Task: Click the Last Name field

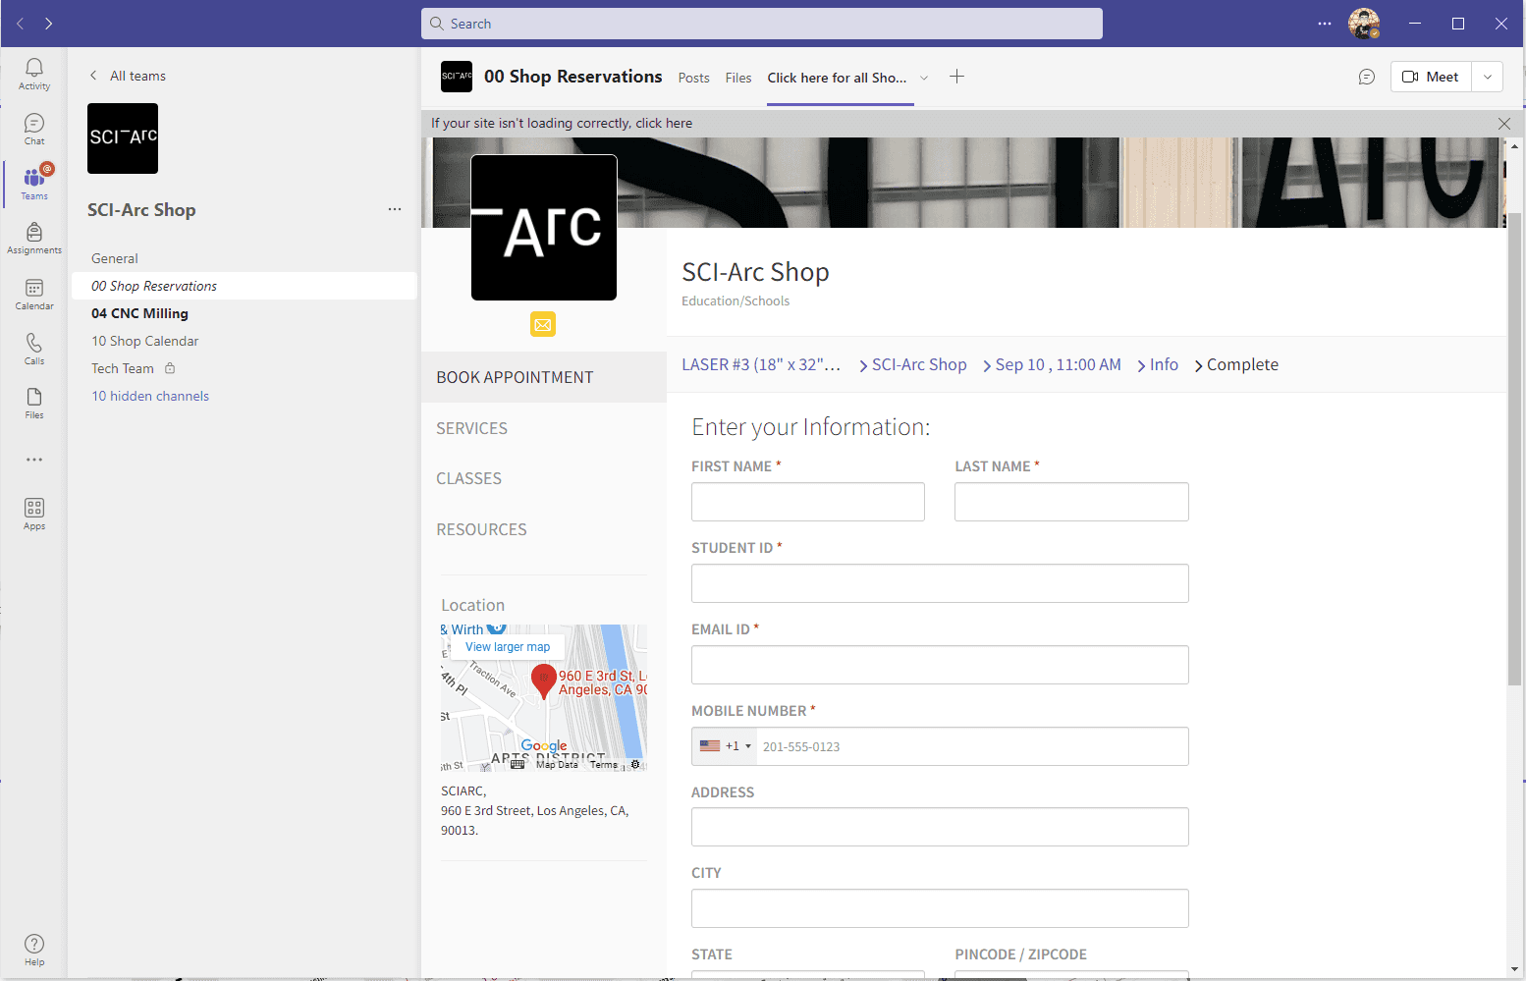Action: 1071,502
